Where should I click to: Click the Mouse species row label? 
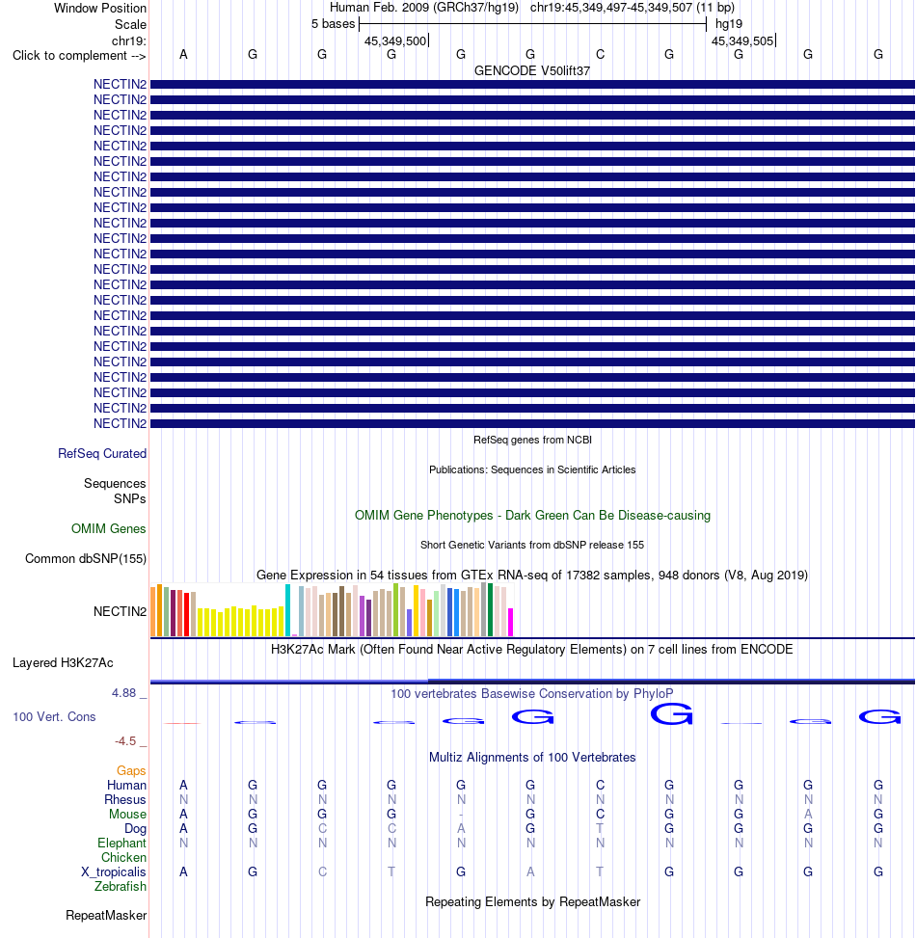click(127, 815)
